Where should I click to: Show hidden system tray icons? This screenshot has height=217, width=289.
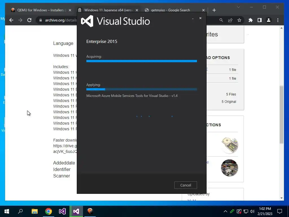coord(225,211)
